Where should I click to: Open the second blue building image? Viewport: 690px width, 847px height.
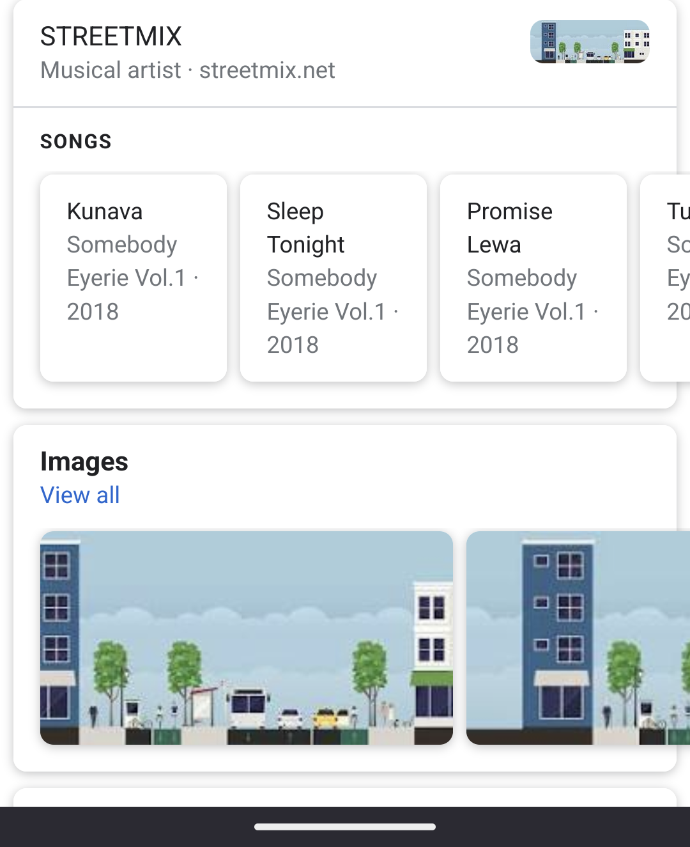[x=578, y=638]
